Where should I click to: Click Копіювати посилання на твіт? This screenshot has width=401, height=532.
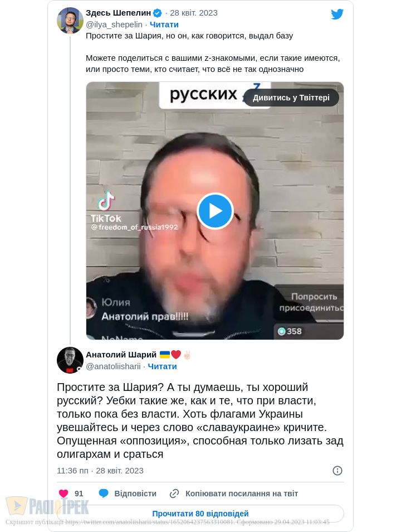pos(242,494)
